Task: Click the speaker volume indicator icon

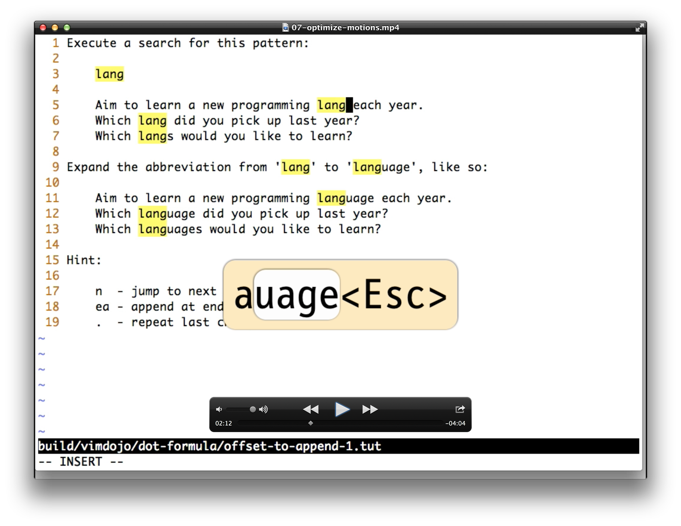Action: pyautogui.click(x=263, y=409)
